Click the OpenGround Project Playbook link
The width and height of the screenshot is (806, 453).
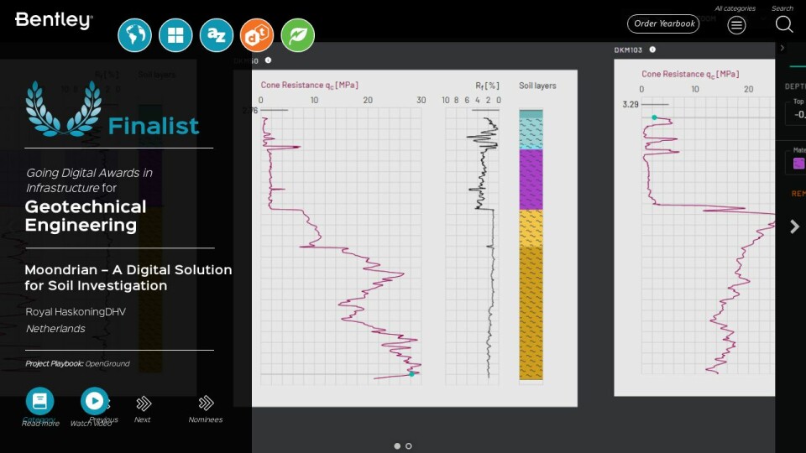pos(107,363)
